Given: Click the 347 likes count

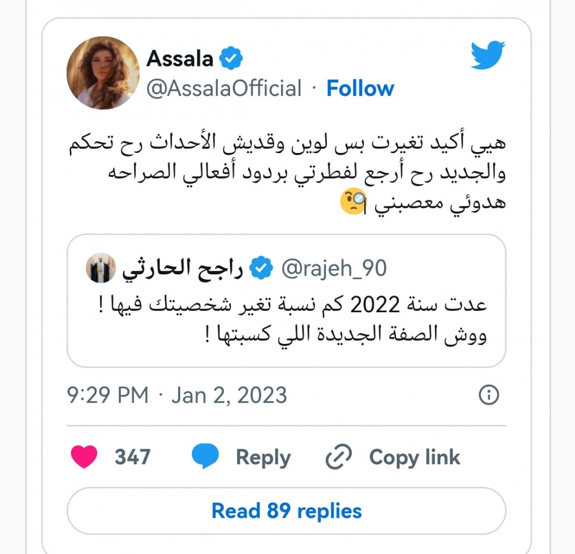Looking at the screenshot, I should pos(133,457).
